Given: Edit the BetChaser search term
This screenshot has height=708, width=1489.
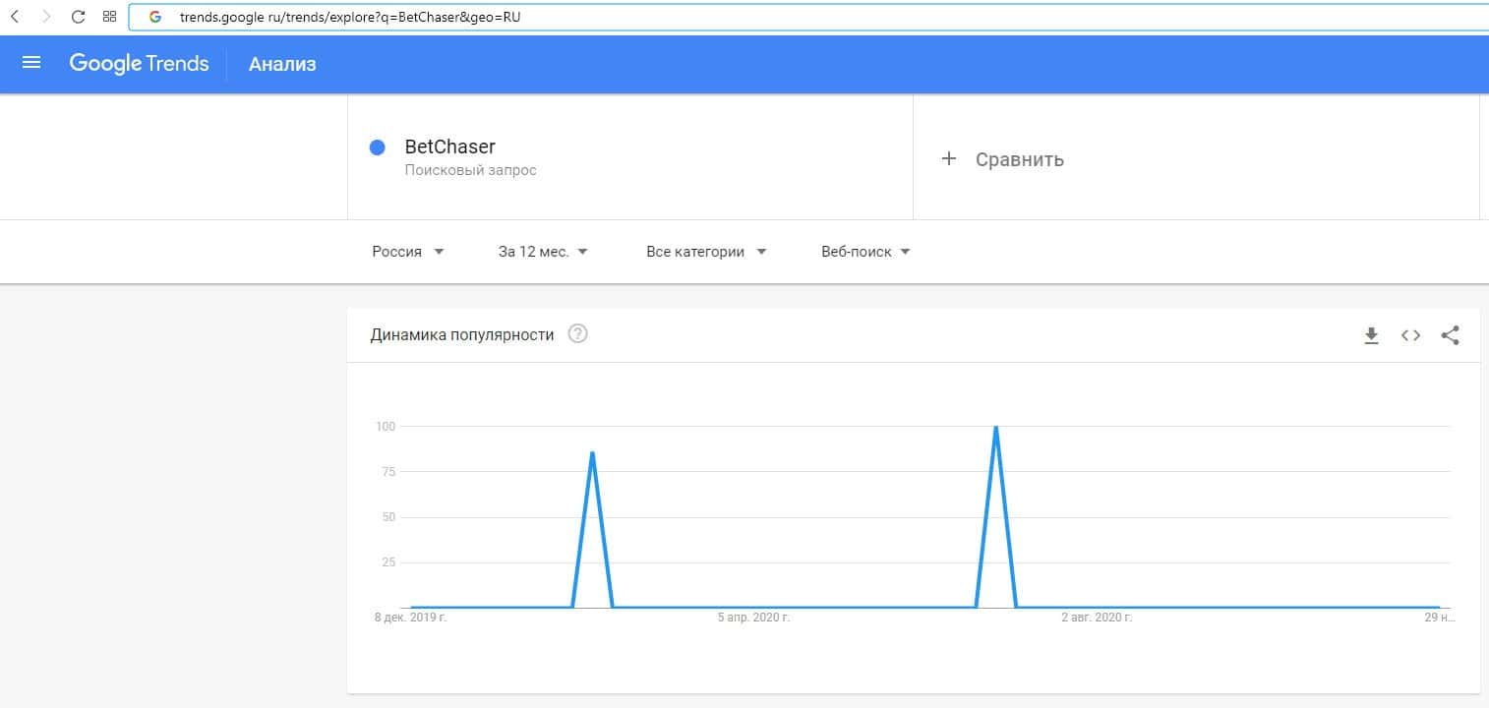Looking at the screenshot, I should (x=450, y=147).
